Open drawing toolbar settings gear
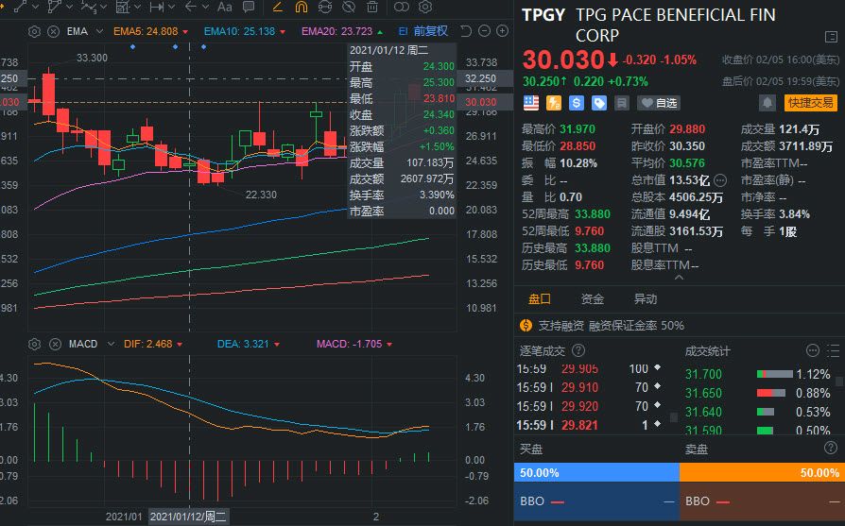This screenshot has height=526, width=845. [425, 7]
